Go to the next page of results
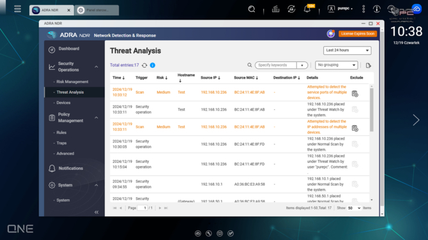Image resolution: width=428 pixels, height=240 pixels. pyautogui.click(x=160, y=208)
